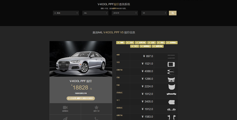Click the star icon below the quote
The width and height of the screenshot is (237, 120).
click(96, 108)
